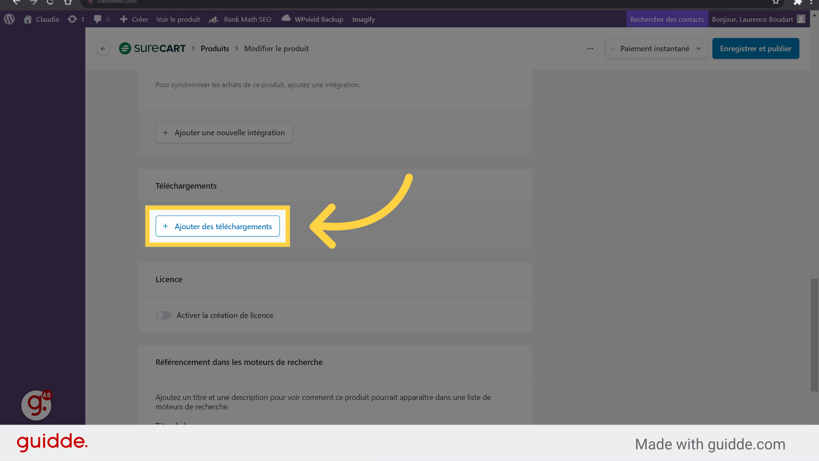The height and width of the screenshot is (461, 819).
Task: Click Référencement dans les moteurs de recherche heading
Action: click(239, 362)
